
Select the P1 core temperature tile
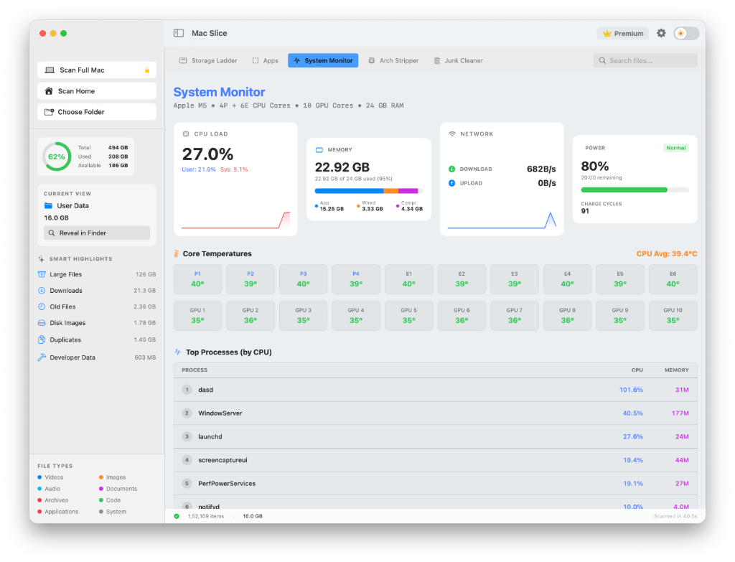(x=197, y=279)
